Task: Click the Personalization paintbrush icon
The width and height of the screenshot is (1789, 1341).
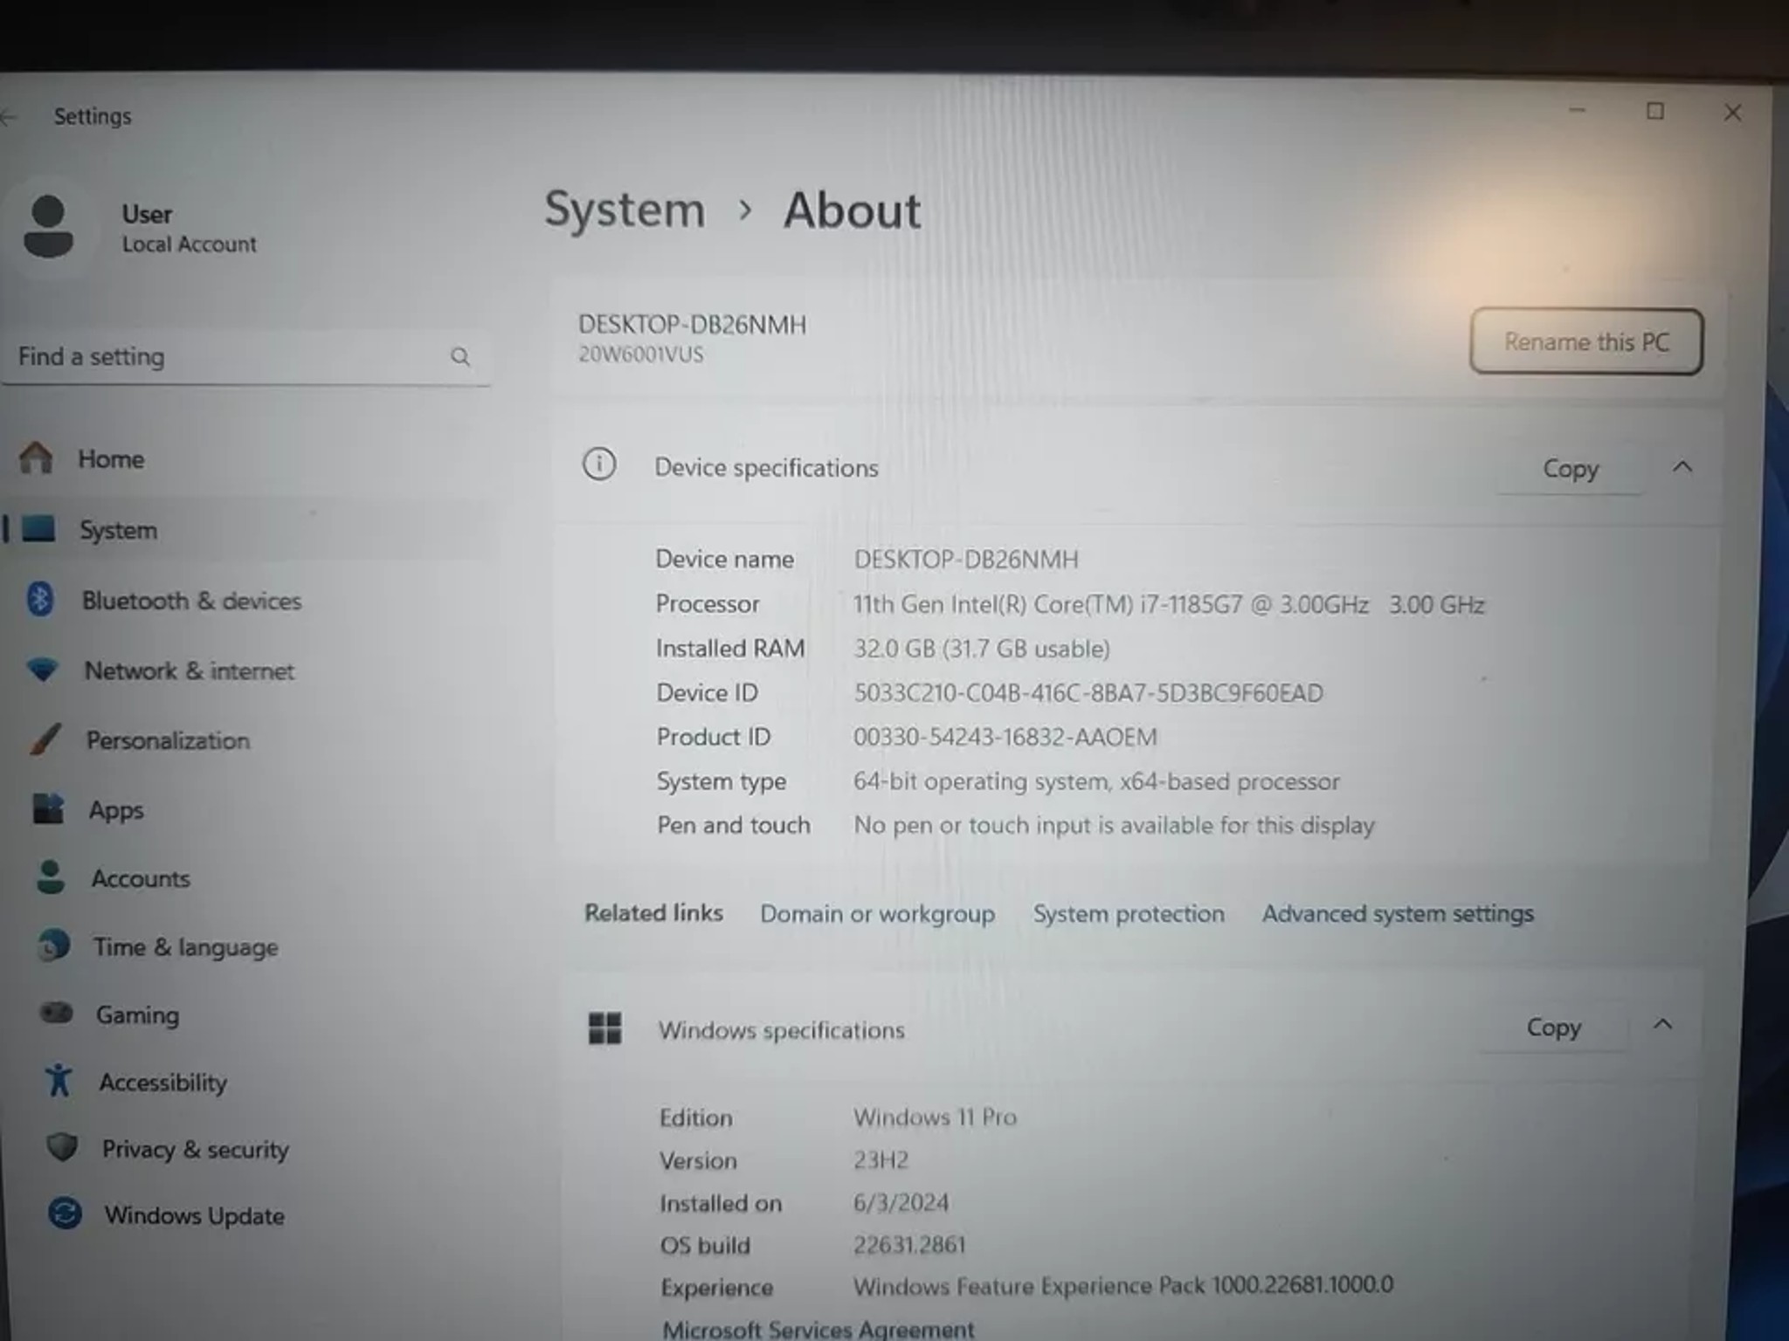Action: coord(45,739)
